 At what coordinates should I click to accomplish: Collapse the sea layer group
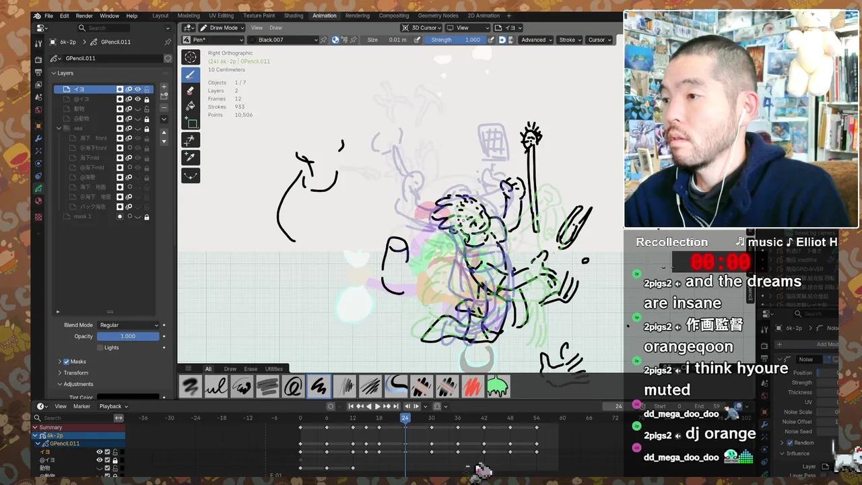pyautogui.click(x=59, y=128)
